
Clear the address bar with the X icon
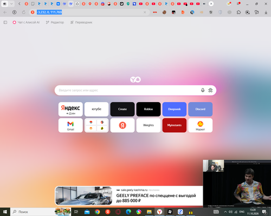tap(145, 12)
